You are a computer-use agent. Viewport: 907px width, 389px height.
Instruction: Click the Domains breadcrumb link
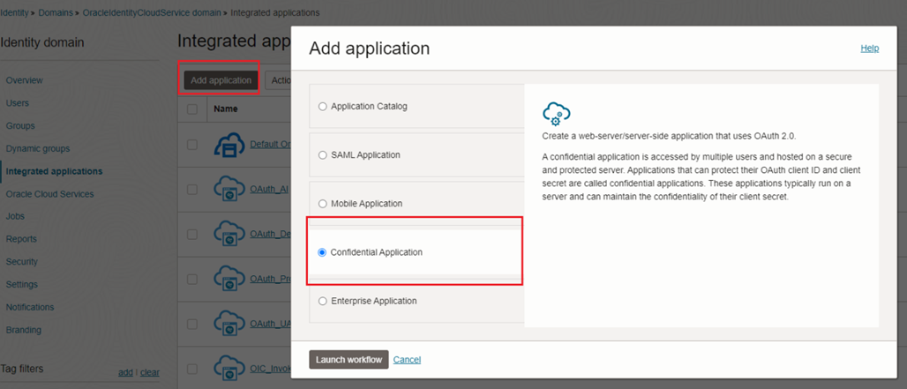click(56, 12)
